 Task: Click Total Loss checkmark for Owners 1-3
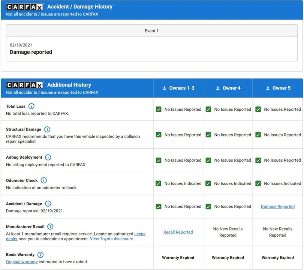coord(159,109)
